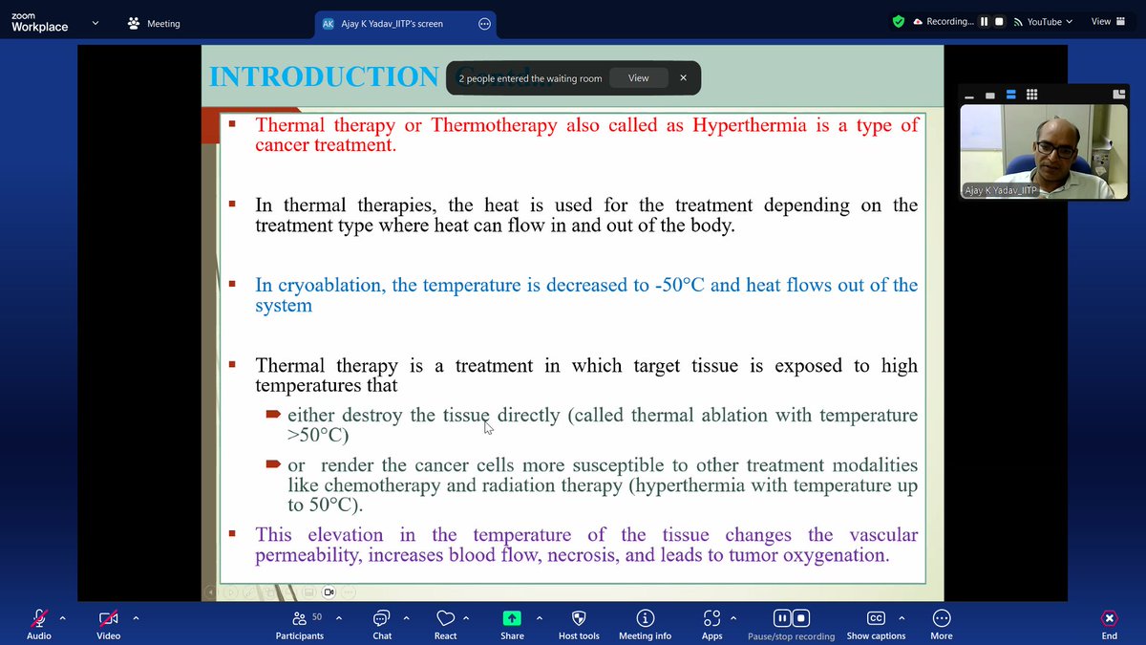Click the camera icon on slide controls
1146x645 pixels.
pos(329,591)
